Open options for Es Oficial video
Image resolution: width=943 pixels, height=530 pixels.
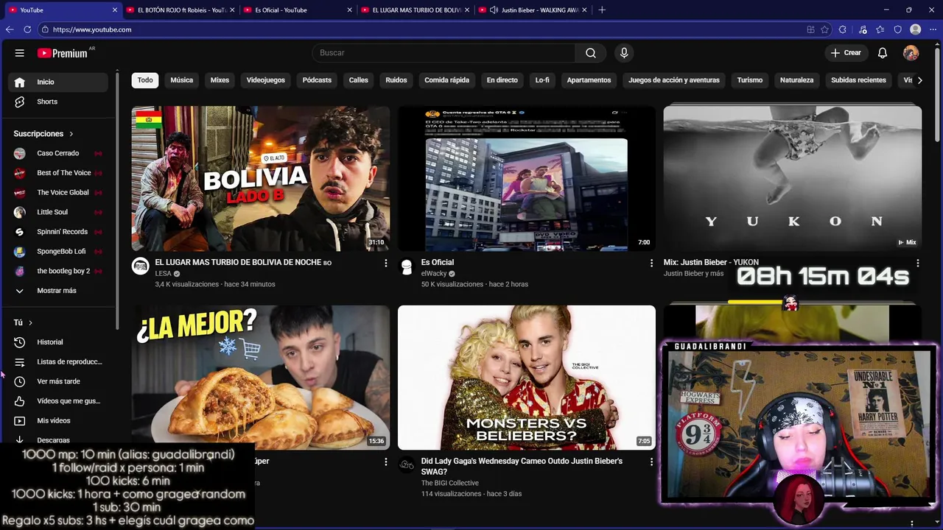(x=651, y=263)
